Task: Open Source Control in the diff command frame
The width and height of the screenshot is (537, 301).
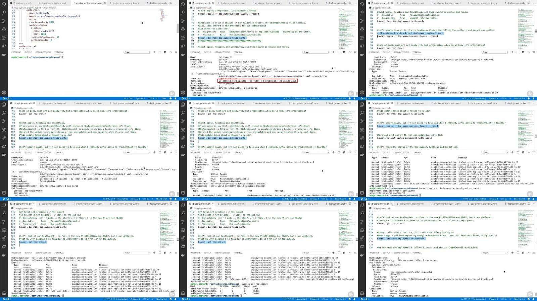Action: (362, 21)
